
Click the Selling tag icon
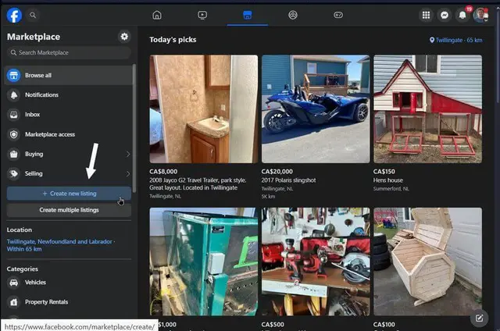pyautogui.click(x=14, y=173)
